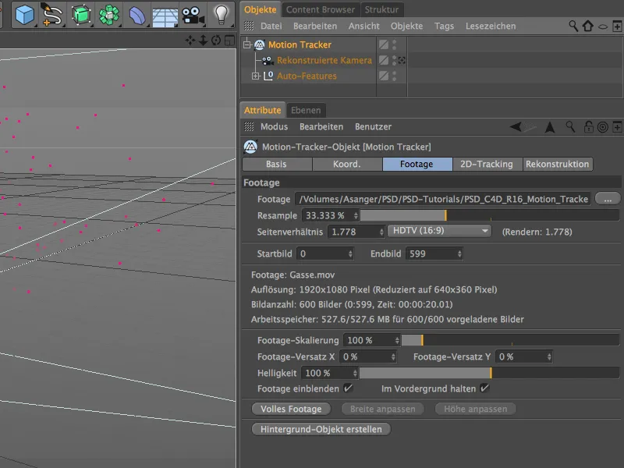Toggle Im Vordergrund halten checkbox
Screen dimensions: 624x468
point(484,388)
